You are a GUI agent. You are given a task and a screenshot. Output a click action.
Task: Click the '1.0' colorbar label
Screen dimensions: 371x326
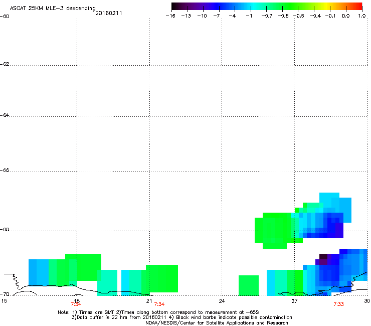click(362, 16)
